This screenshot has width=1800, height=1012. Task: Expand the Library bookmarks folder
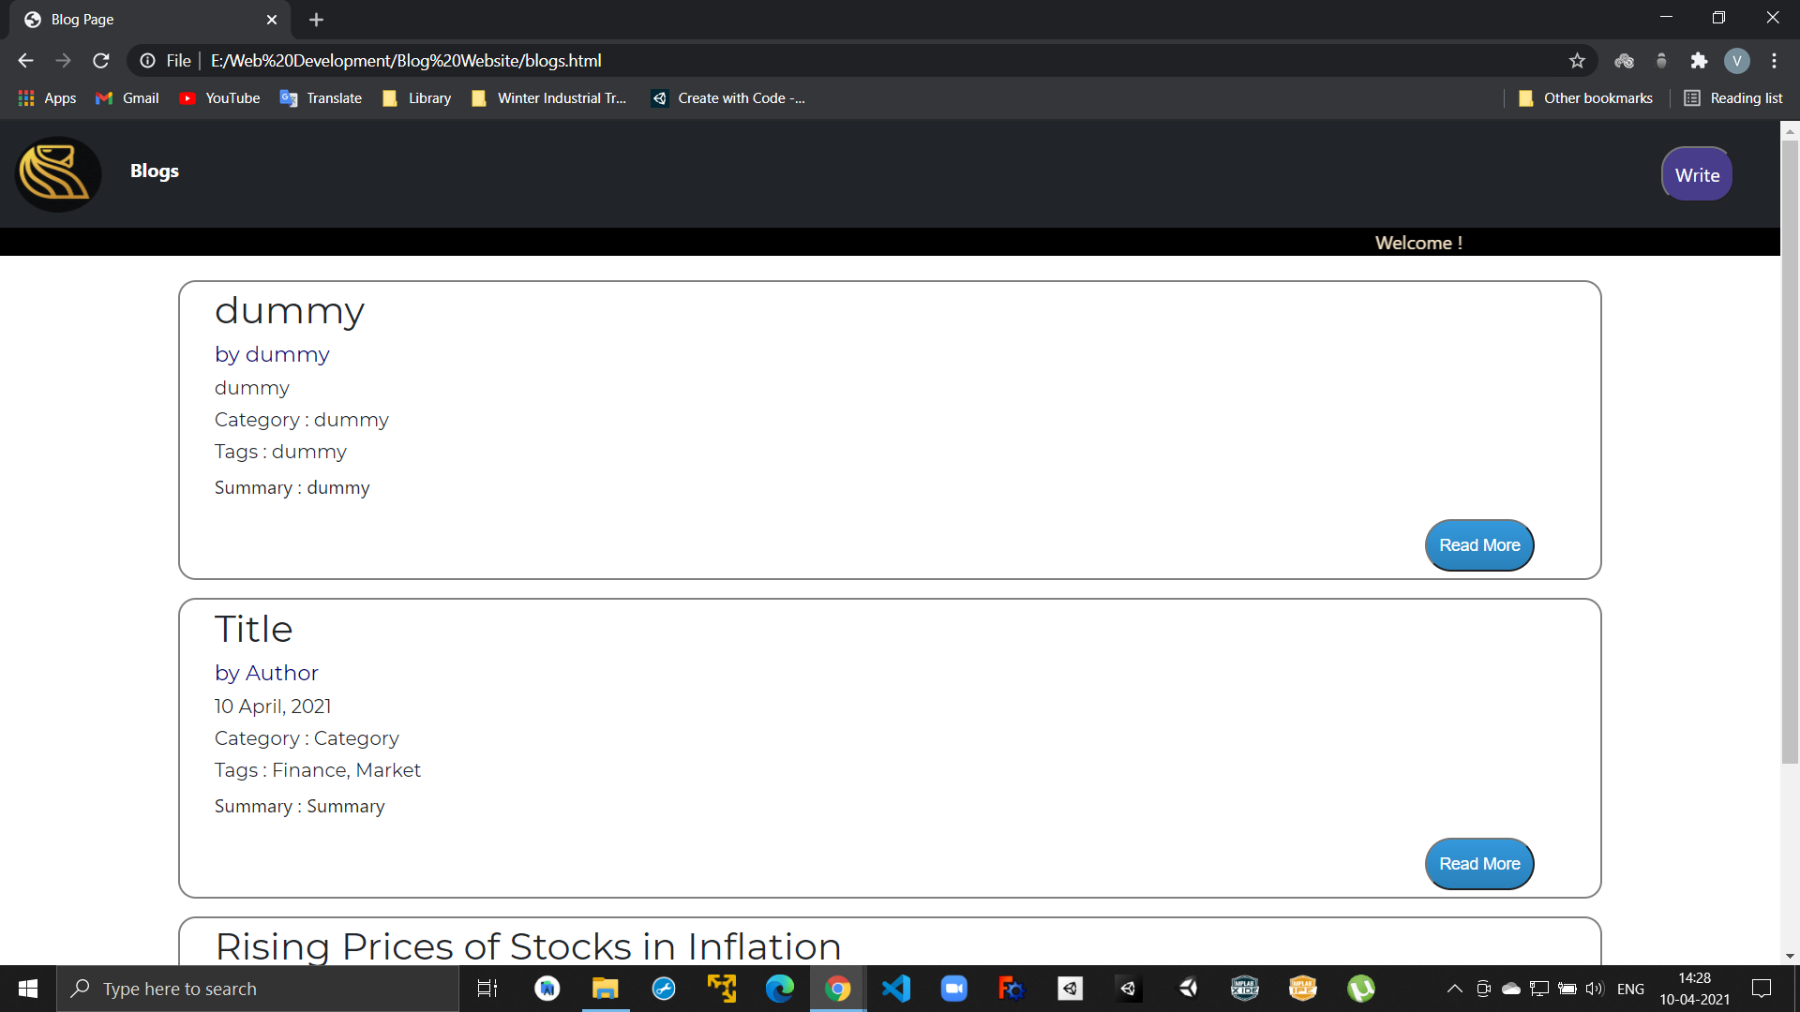coord(417,98)
